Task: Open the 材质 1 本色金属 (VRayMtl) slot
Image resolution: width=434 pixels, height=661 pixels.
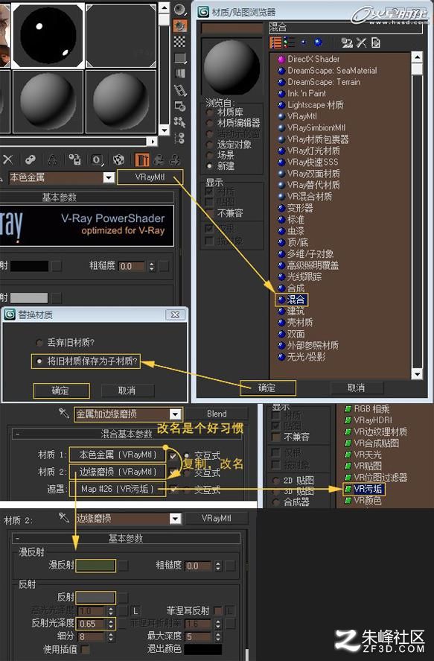Action: [118, 455]
